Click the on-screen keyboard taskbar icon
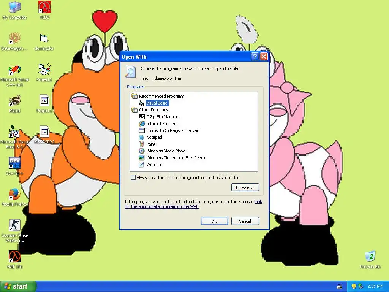This screenshot has width=389, height=292. point(340,287)
